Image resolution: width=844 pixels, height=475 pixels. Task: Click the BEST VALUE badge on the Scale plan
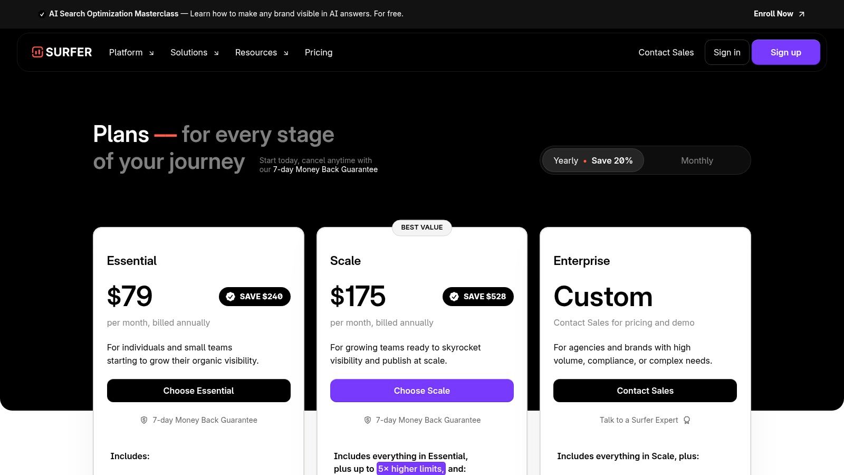(421, 227)
